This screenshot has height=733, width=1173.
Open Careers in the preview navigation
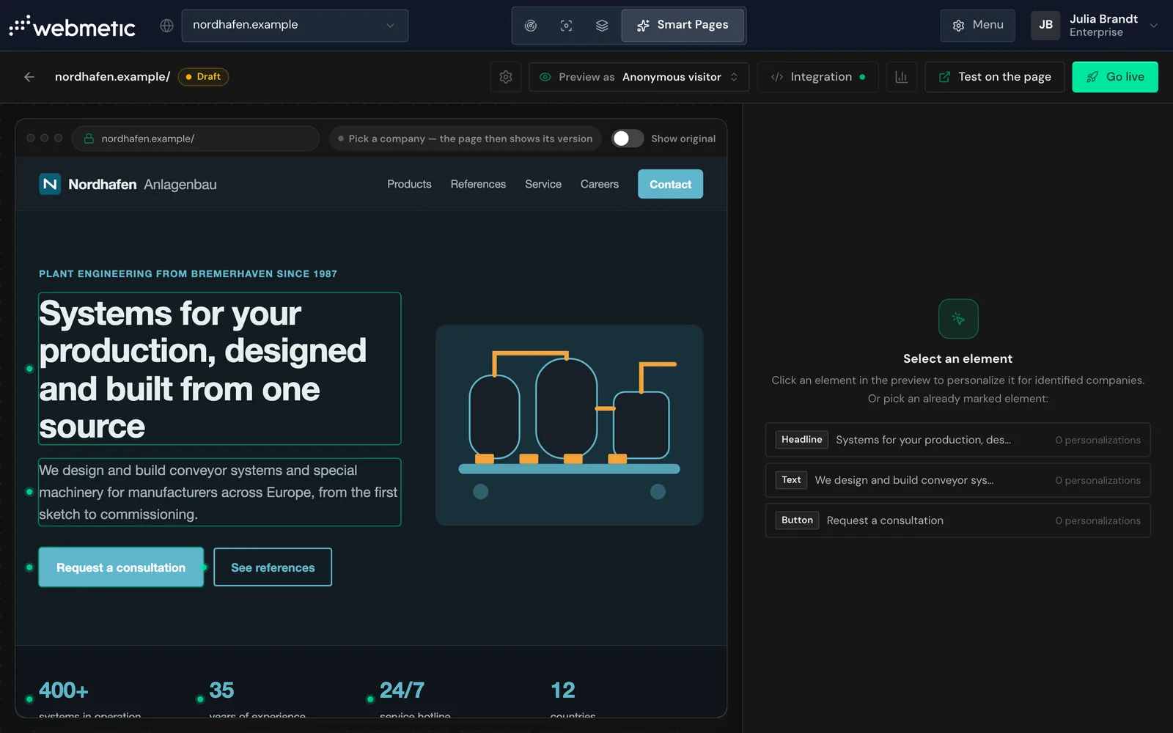(x=600, y=184)
